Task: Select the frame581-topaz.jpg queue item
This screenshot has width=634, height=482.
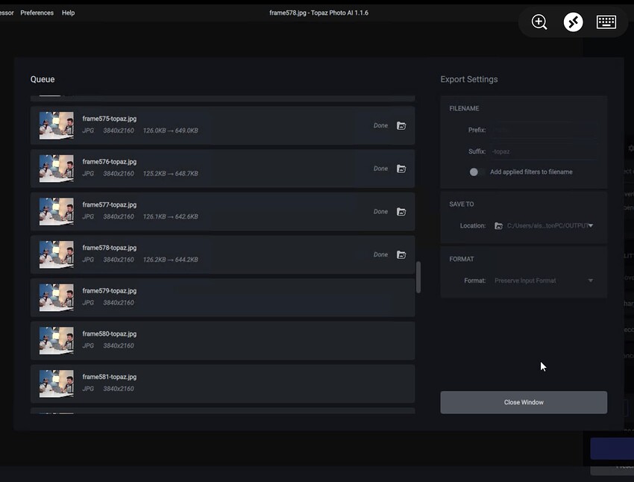Action: tap(222, 384)
